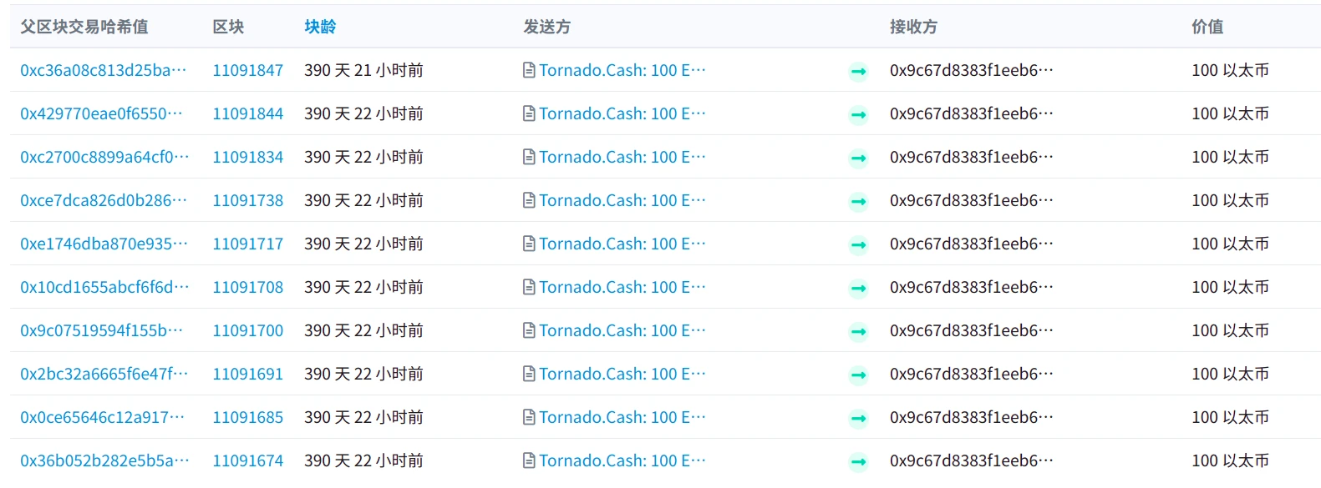View block 11091674
This screenshot has width=1321, height=488.
[248, 460]
